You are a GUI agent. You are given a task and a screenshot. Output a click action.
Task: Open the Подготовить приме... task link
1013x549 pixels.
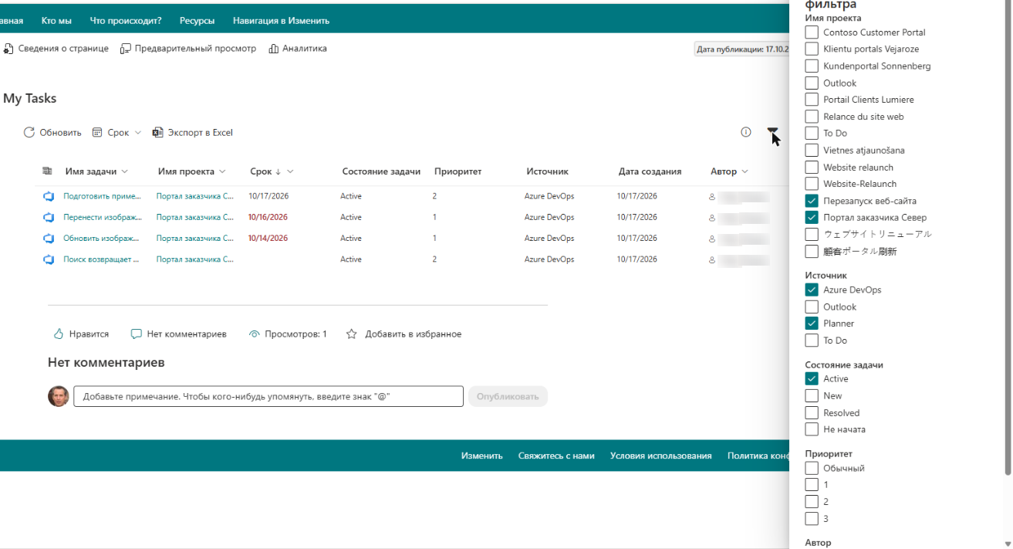point(103,196)
